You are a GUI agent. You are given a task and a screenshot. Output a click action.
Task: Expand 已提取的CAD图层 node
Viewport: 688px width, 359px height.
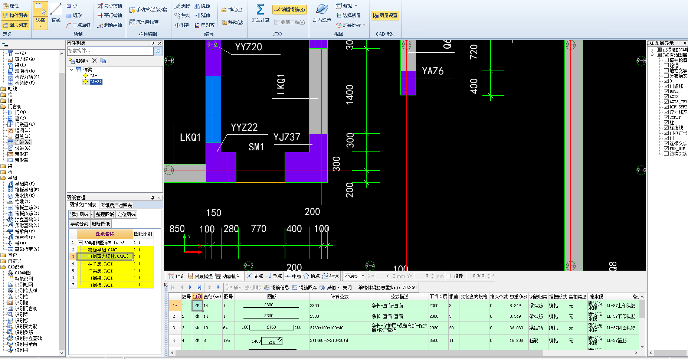(652, 50)
